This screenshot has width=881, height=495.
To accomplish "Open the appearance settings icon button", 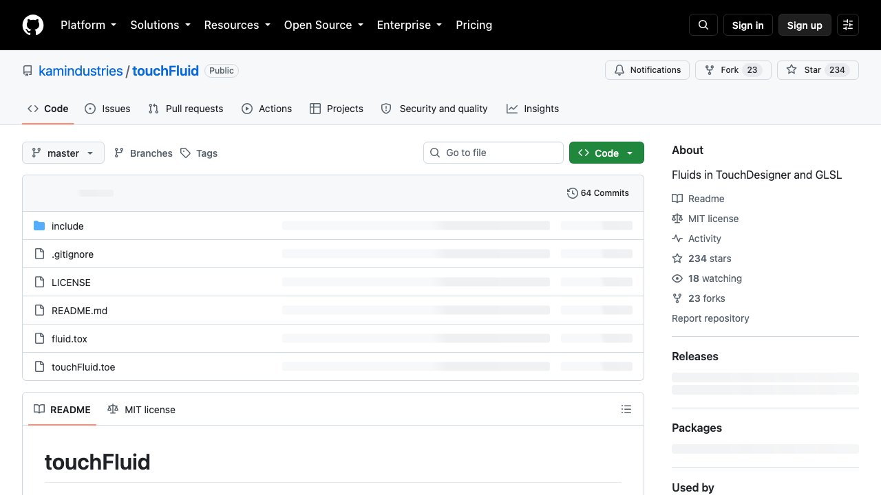I will (x=848, y=25).
